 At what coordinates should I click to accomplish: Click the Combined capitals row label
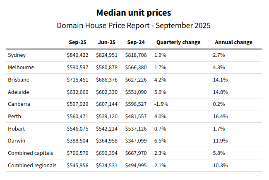[31, 153]
